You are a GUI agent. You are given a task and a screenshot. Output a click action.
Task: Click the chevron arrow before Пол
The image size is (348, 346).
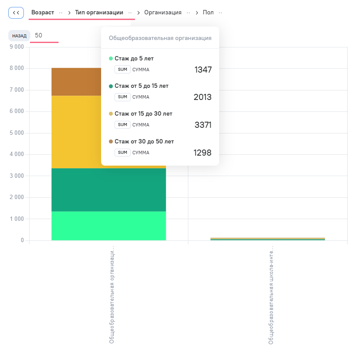pos(197,13)
